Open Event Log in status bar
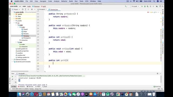Image resolution: width=173 pixels, height=97 pixels. [x=157, y=86]
